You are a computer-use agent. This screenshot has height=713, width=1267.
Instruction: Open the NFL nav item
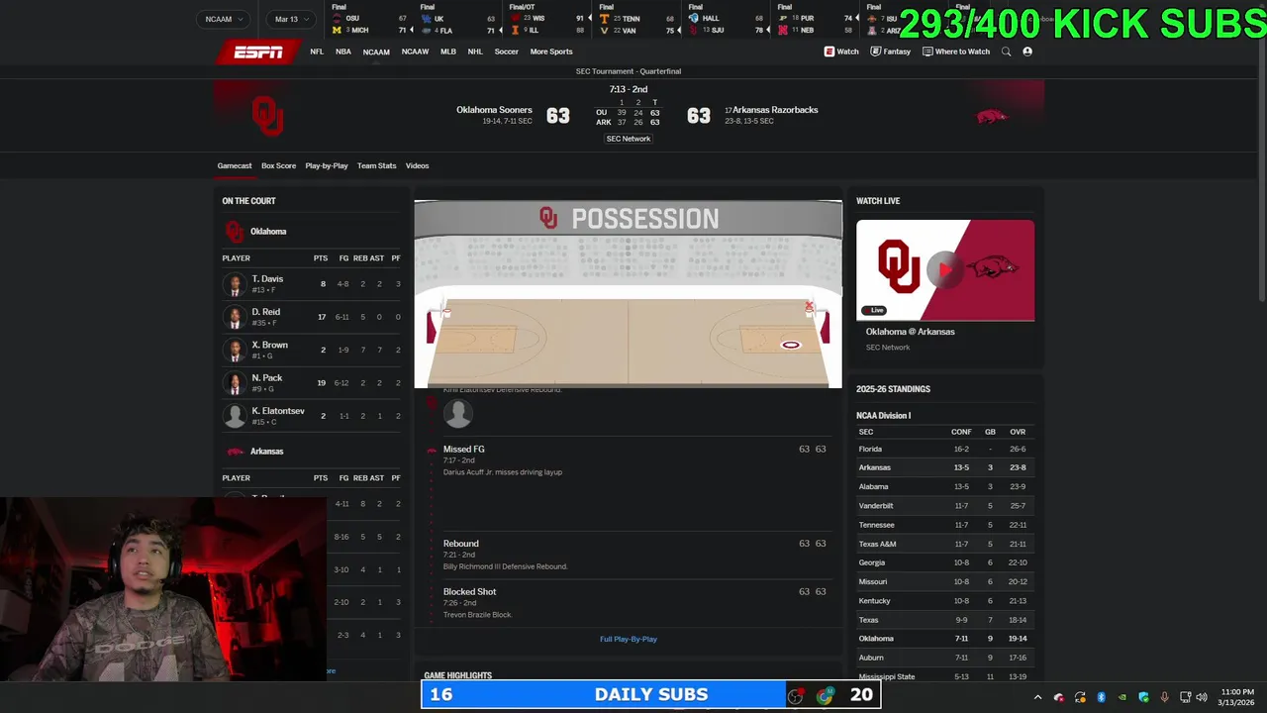click(x=317, y=51)
